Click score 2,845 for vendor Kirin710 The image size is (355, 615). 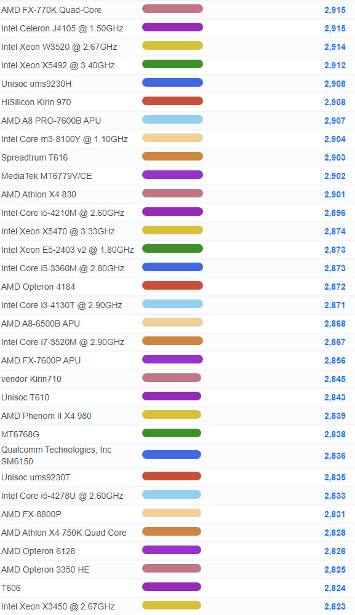point(335,378)
